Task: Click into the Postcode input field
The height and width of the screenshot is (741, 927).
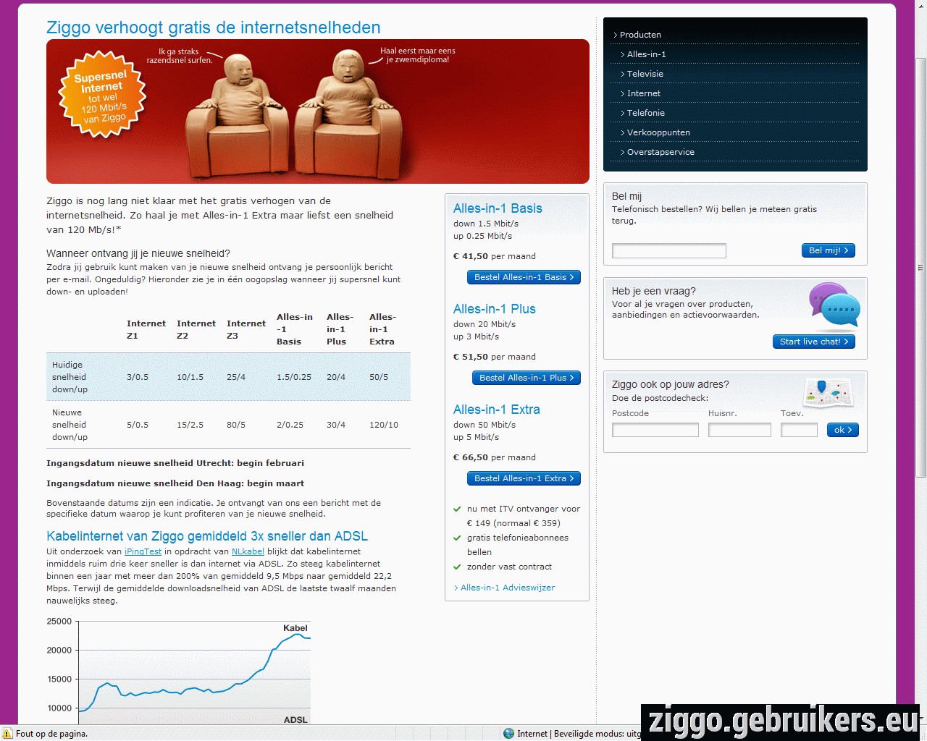Action: click(x=655, y=430)
